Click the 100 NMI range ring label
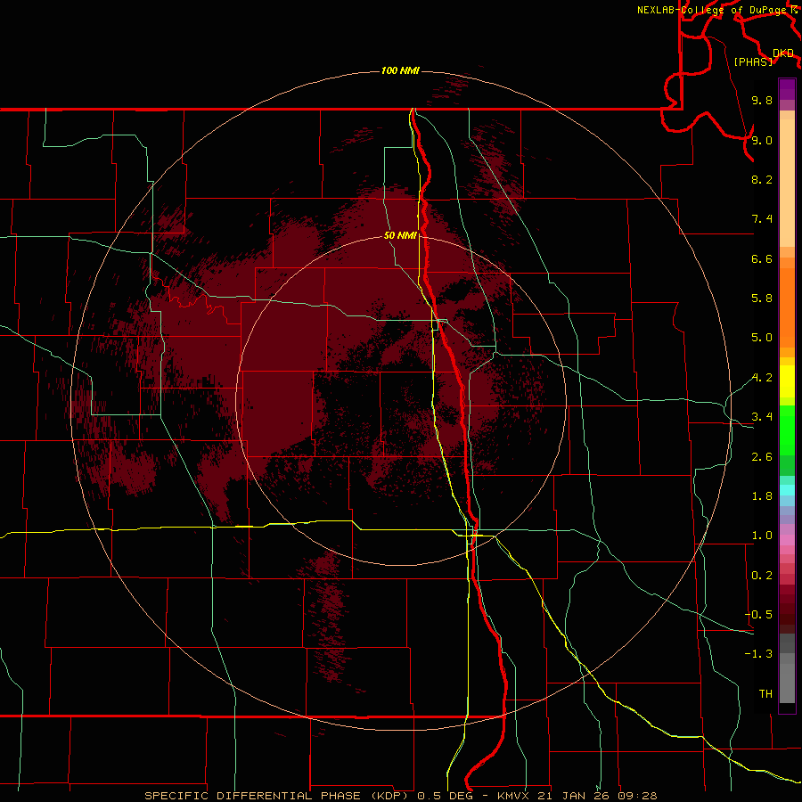Viewport: 802px width, 802px height. (x=400, y=70)
